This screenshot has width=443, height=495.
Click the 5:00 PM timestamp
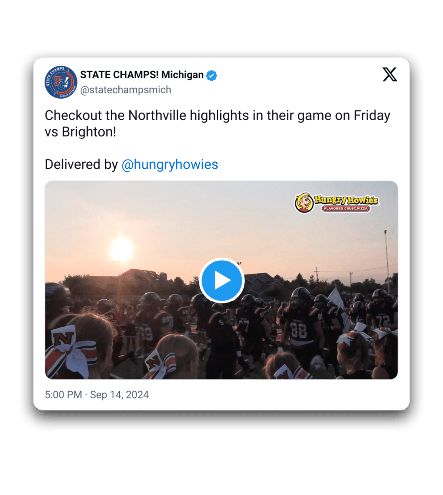click(63, 395)
